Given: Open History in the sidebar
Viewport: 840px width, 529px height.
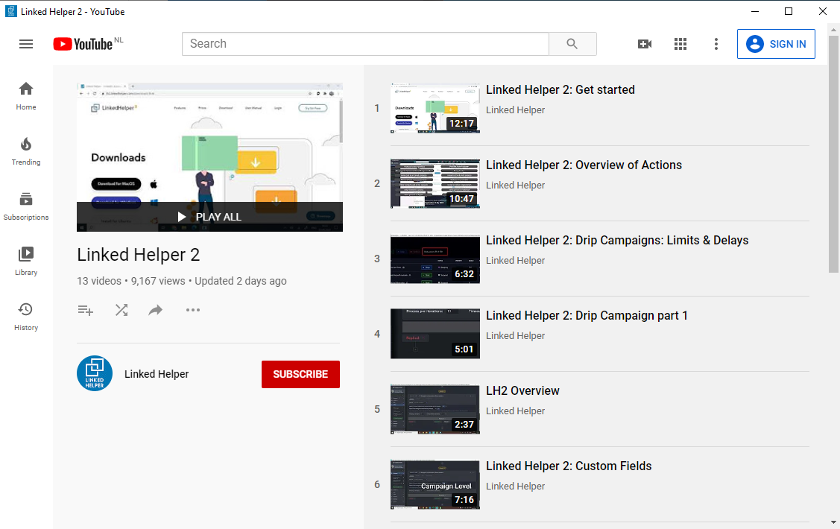Looking at the screenshot, I should 25,317.
